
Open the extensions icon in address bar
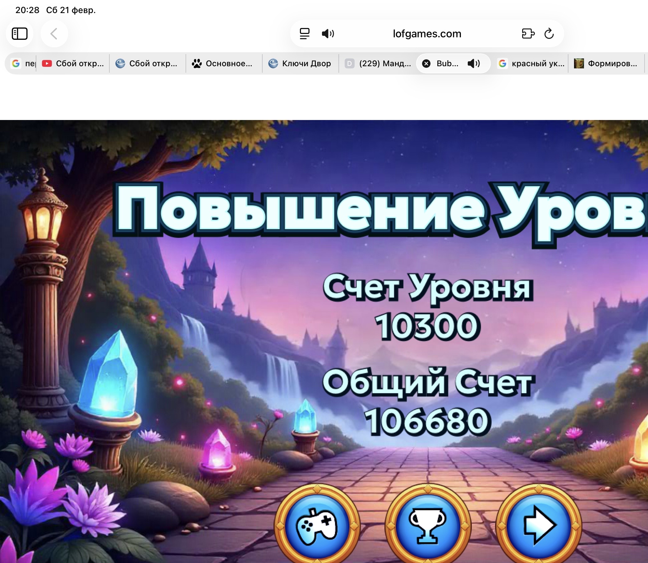[528, 34]
